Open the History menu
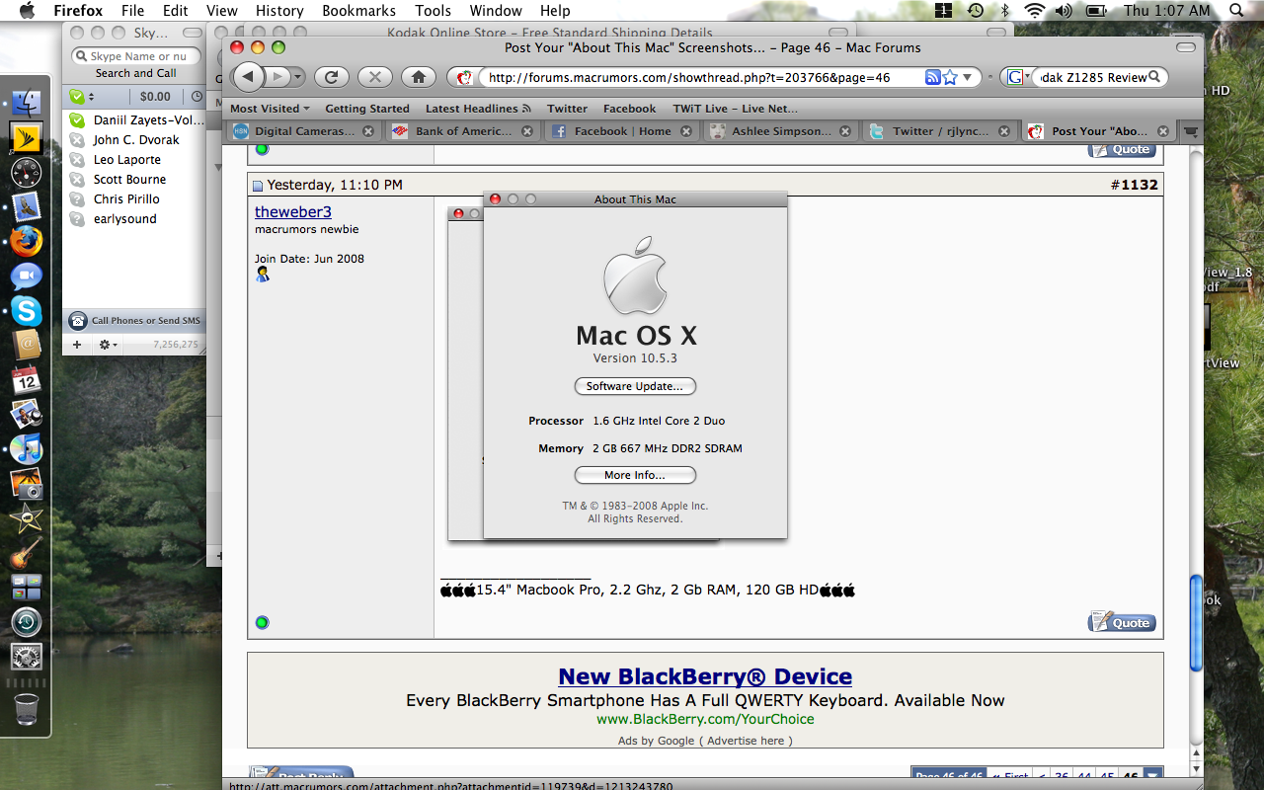This screenshot has width=1264, height=790. 279,11
